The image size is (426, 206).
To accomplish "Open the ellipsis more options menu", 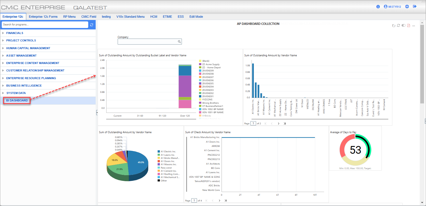I will [x=413, y=25].
